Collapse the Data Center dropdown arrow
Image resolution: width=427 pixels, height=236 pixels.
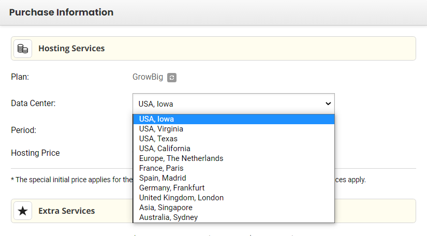tap(328, 104)
